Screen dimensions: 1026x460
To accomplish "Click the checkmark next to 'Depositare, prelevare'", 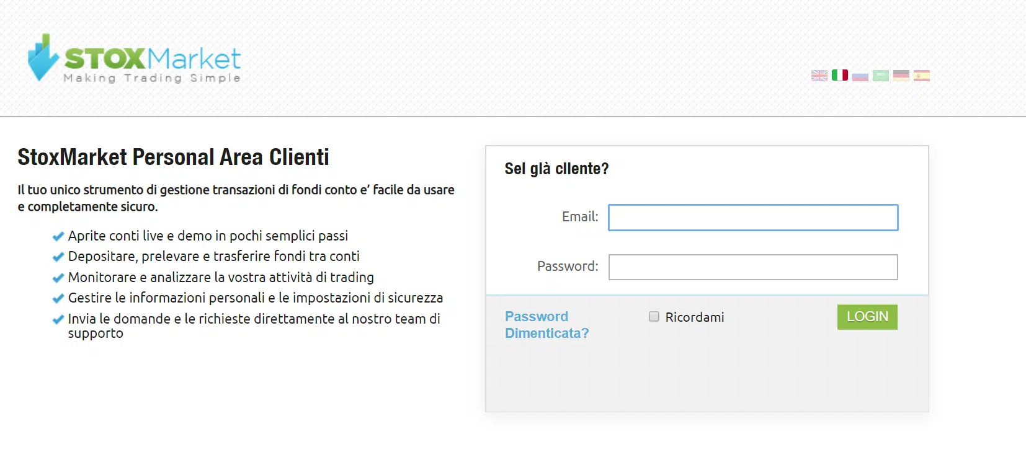I will [58, 257].
